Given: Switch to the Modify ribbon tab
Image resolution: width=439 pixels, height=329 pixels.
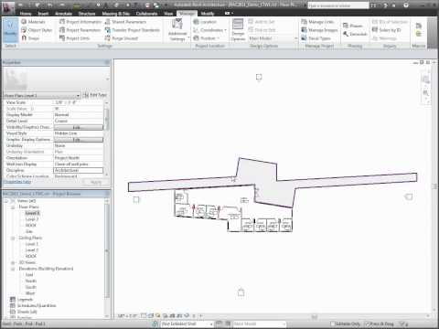Looking at the screenshot, I should point(208,14).
